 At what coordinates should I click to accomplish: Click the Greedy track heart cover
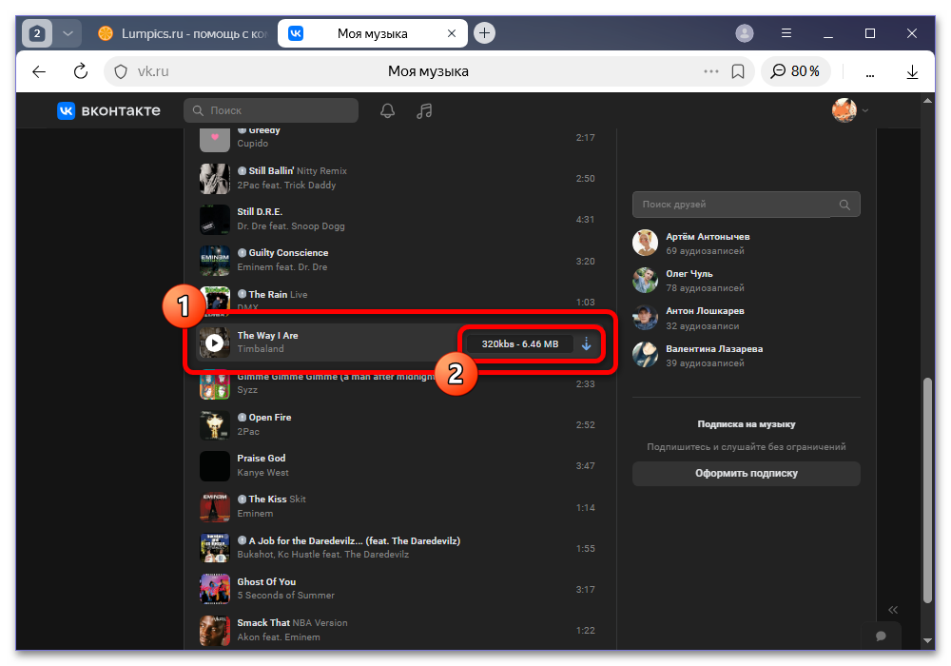tap(215, 139)
